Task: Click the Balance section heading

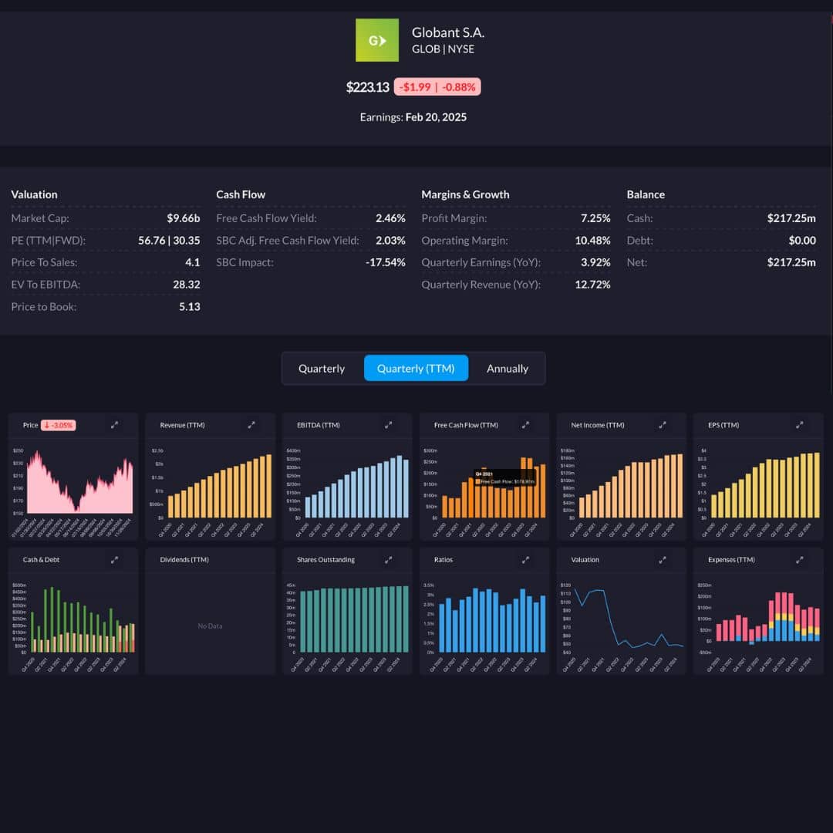Action: [x=646, y=194]
